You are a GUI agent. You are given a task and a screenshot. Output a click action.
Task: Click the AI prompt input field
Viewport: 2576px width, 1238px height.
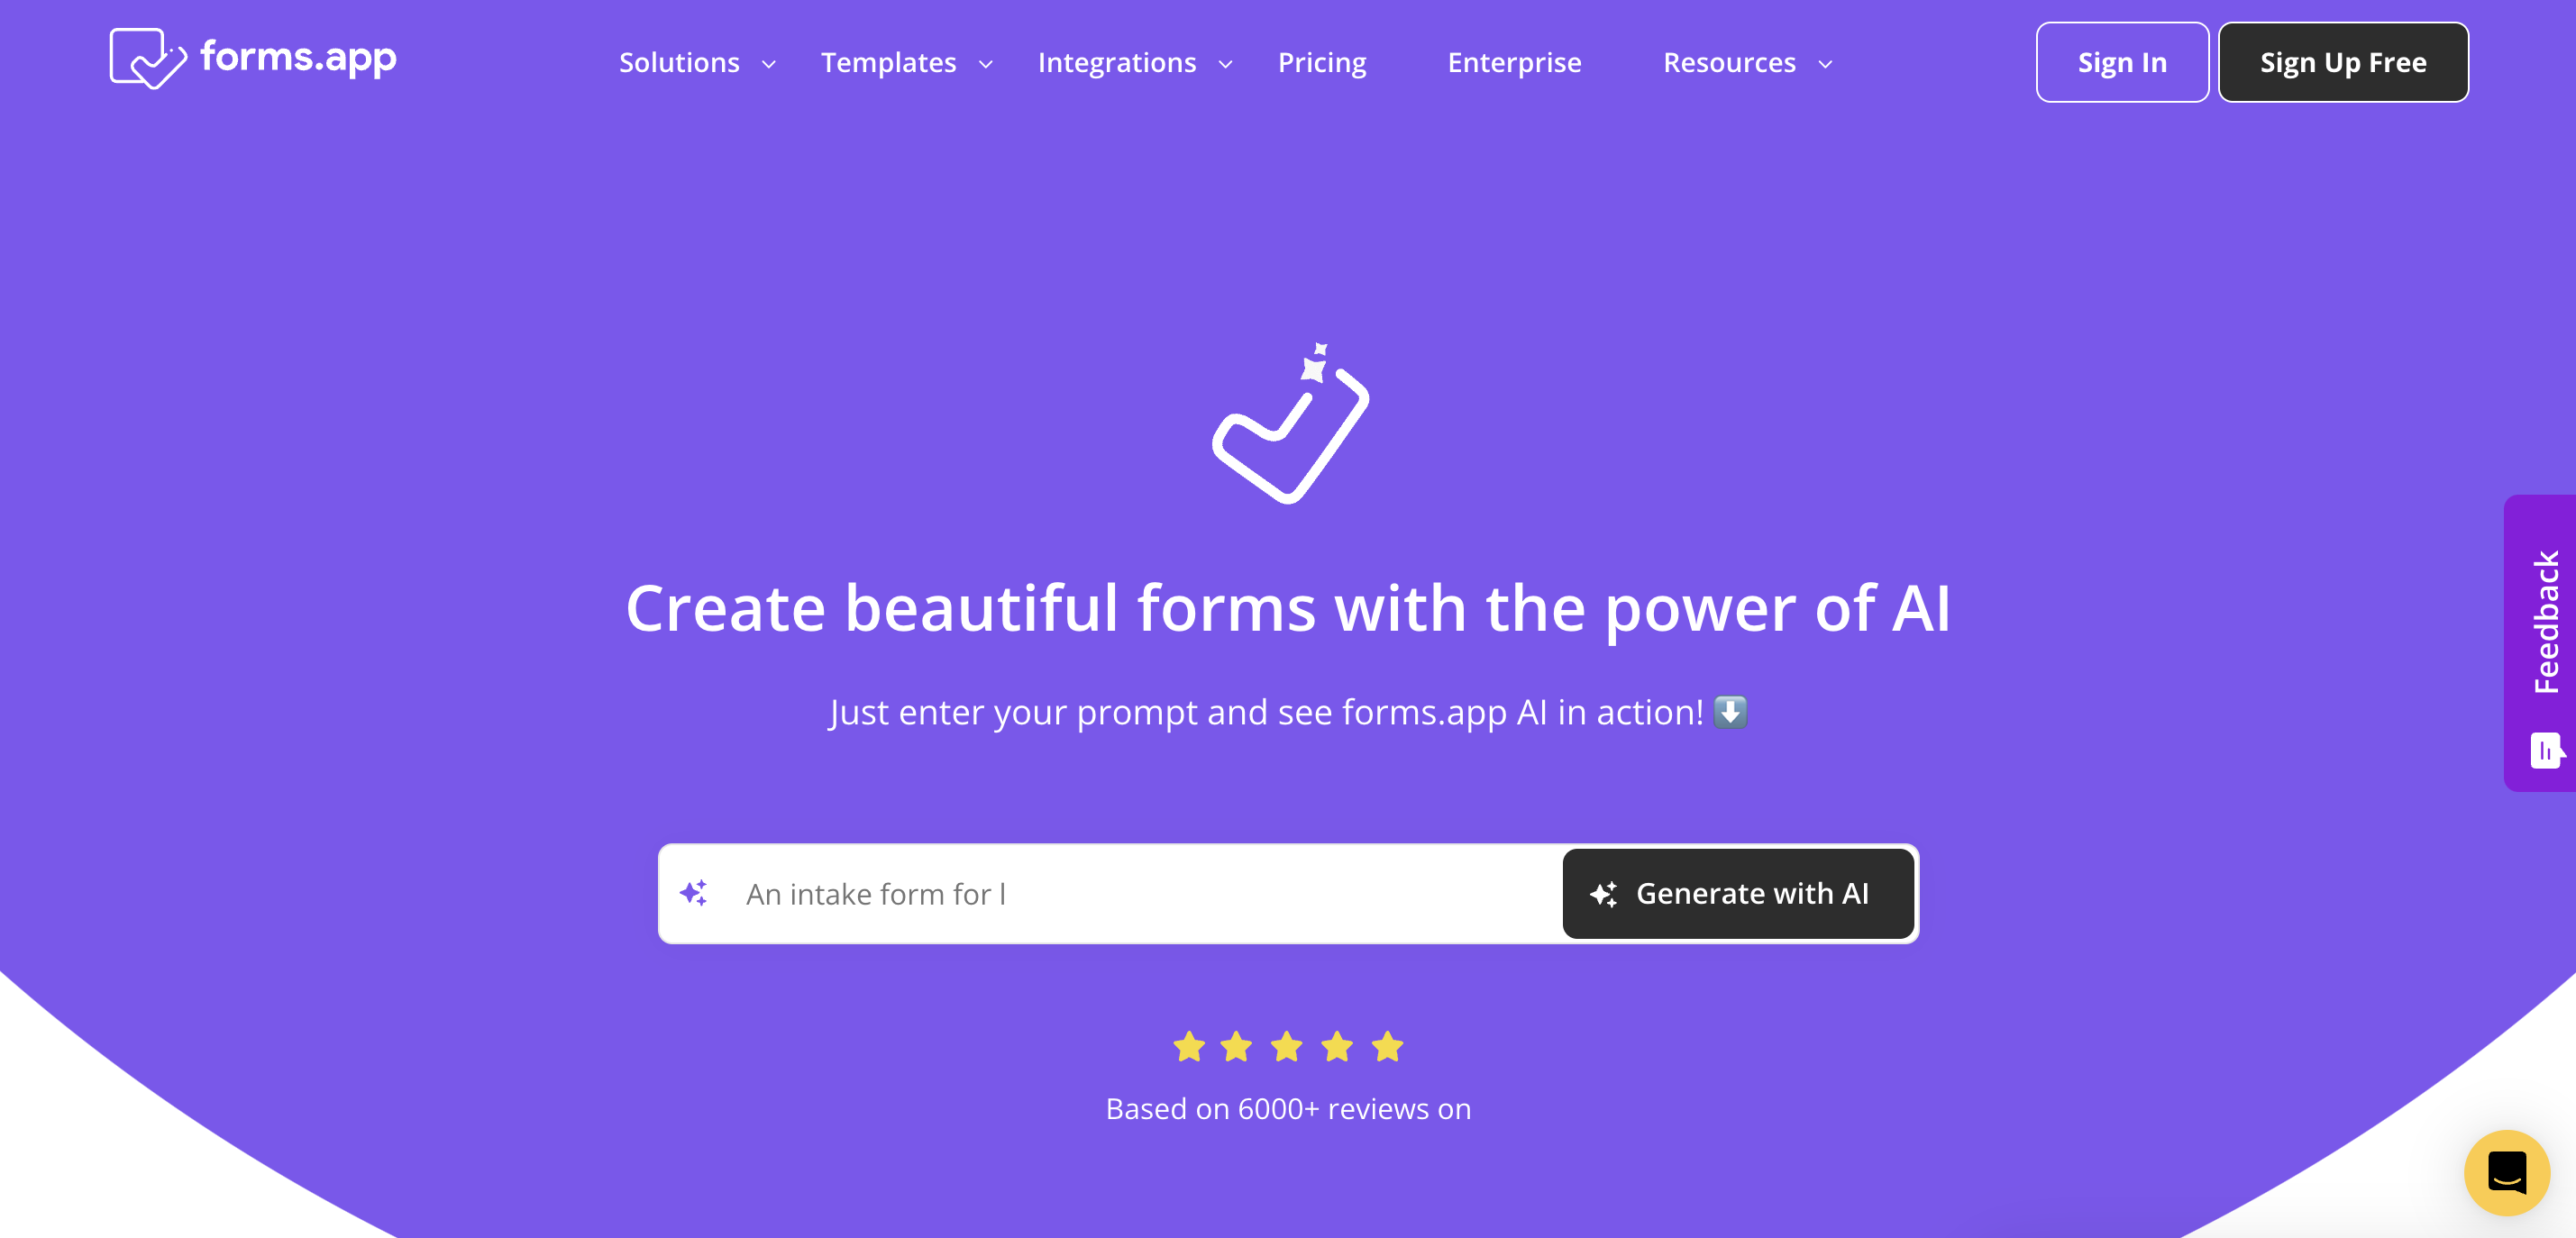[x=1117, y=893]
